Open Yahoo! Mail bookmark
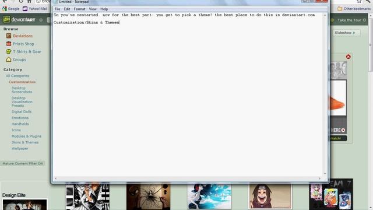 pos(35,9)
